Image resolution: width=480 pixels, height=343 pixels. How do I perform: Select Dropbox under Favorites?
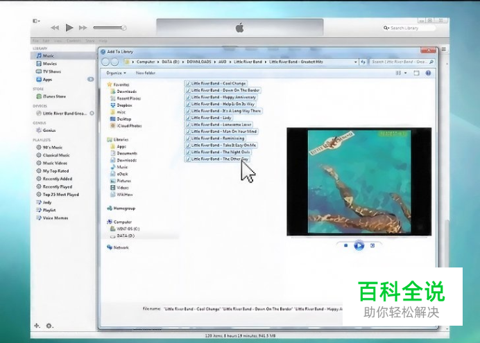(121, 105)
